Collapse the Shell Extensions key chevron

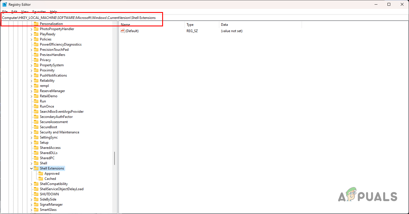pyautogui.click(x=31, y=168)
